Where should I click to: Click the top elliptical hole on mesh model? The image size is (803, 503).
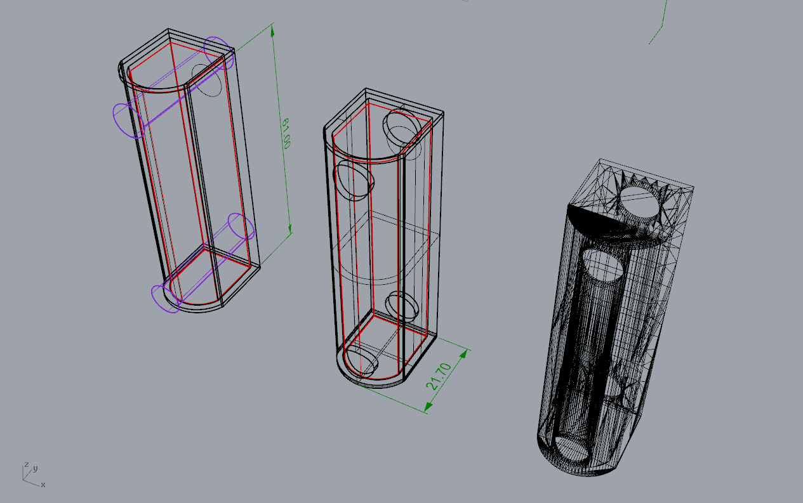pos(639,202)
